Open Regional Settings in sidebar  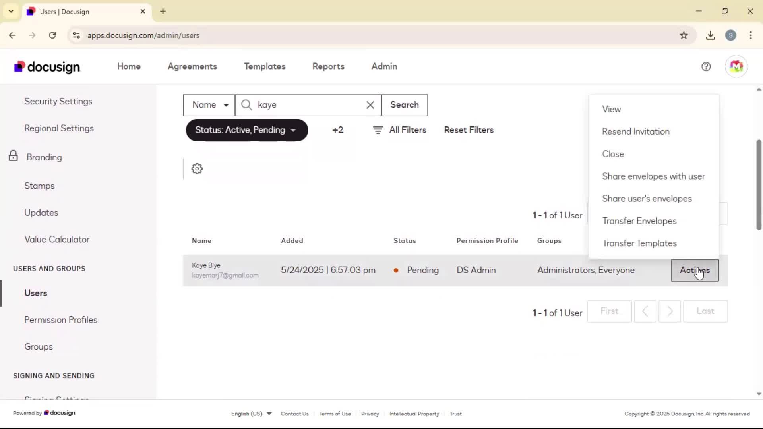tap(59, 128)
